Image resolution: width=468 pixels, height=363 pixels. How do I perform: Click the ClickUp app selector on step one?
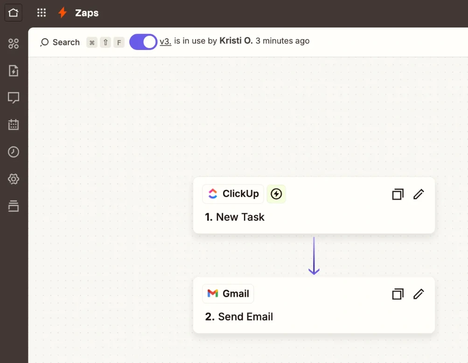pyautogui.click(x=233, y=194)
